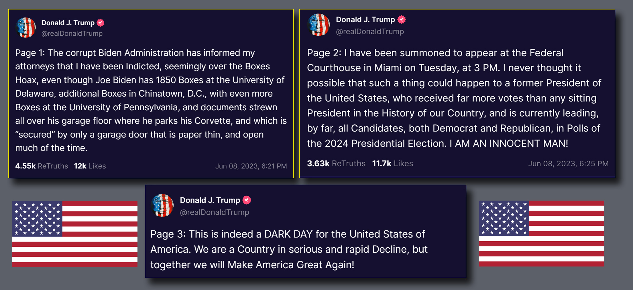
Task: Open Donald J. Trump name on Page 3 post
Action: 210,200
